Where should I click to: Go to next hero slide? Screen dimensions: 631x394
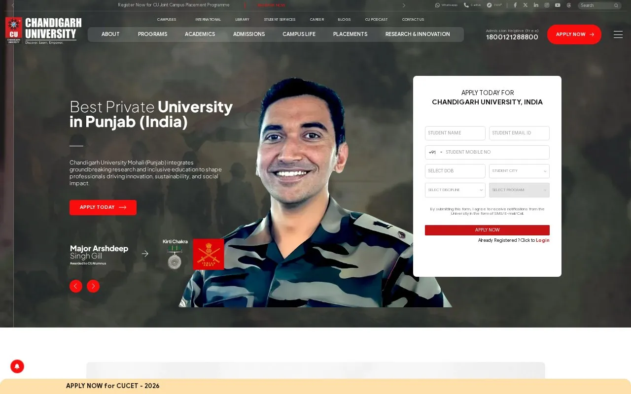(x=93, y=286)
